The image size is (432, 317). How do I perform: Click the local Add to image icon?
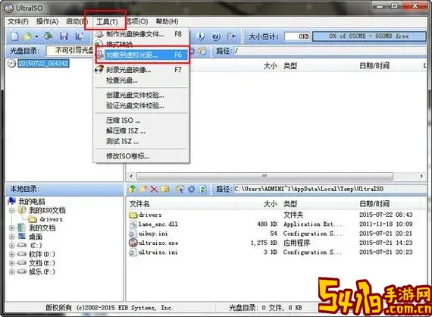click(180, 189)
